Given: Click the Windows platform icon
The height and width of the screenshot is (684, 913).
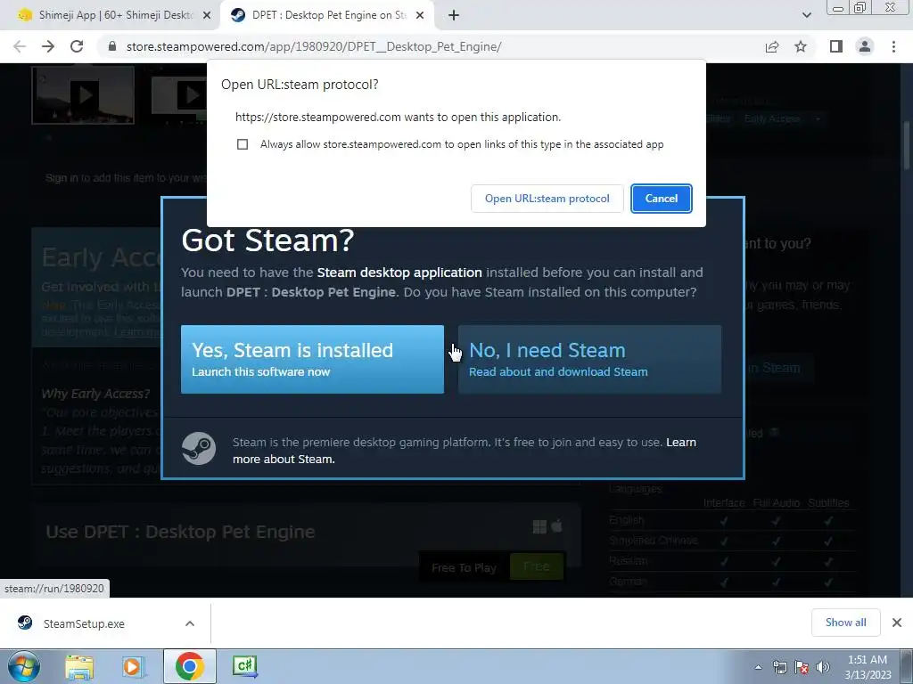Looking at the screenshot, I should [x=539, y=526].
